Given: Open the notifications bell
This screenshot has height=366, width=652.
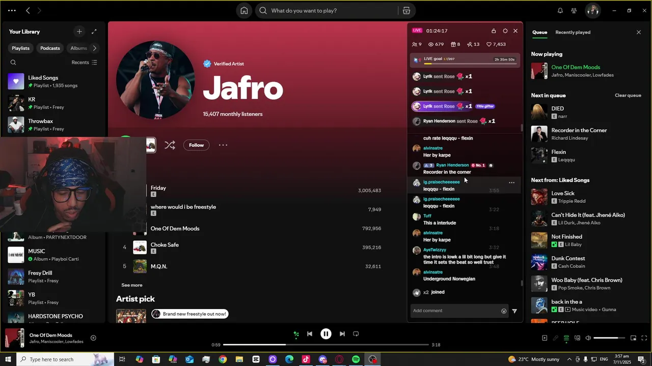Looking at the screenshot, I should pyautogui.click(x=560, y=11).
